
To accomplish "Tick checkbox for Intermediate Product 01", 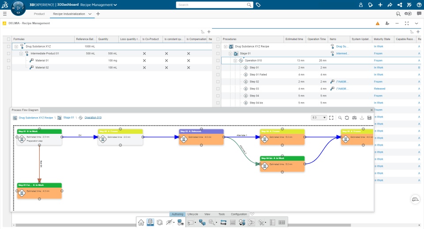I will [x=9, y=53].
